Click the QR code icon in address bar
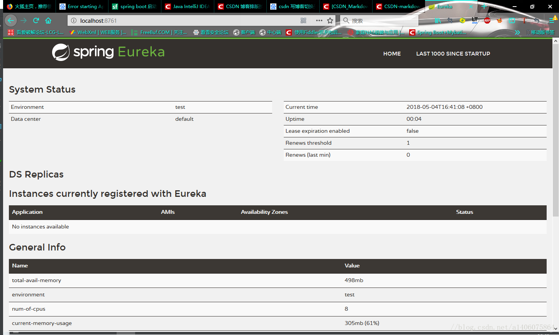The width and height of the screenshot is (559, 335). tap(303, 20)
